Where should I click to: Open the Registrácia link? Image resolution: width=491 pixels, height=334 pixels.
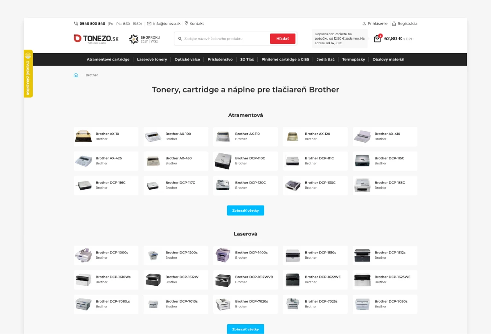pos(408,24)
